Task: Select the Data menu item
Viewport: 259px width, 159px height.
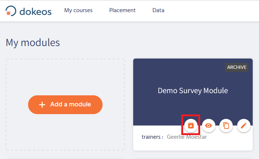Action: [158, 10]
